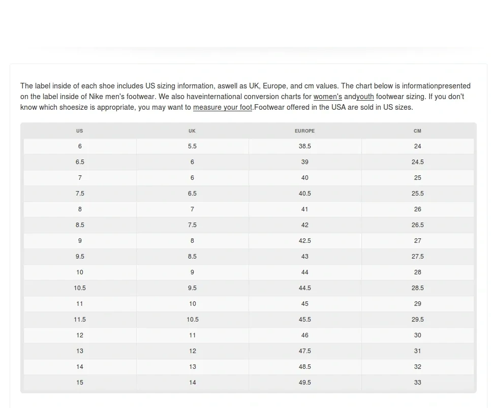Select the US size 6 cell
This screenshot has width=491, height=408.
click(80, 146)
